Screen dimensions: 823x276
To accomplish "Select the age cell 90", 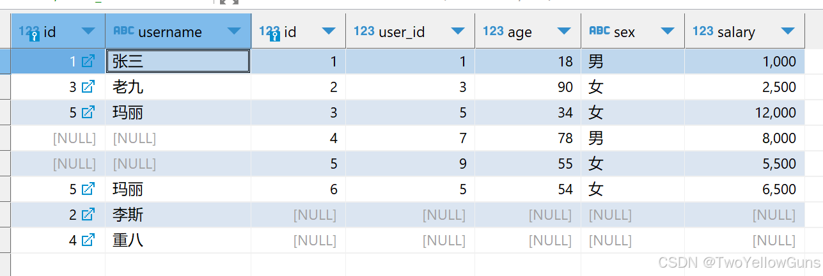I will pyautogui.click(x=528, y=87).
